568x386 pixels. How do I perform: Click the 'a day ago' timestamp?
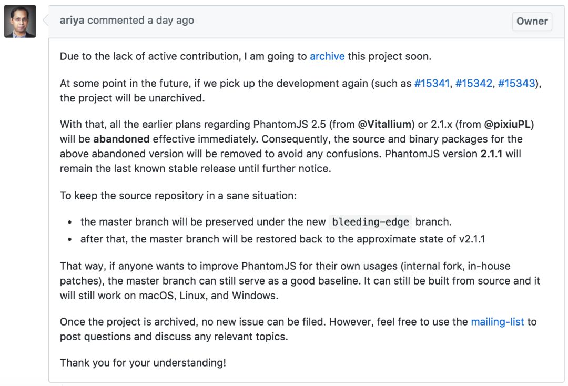point(171,21)
